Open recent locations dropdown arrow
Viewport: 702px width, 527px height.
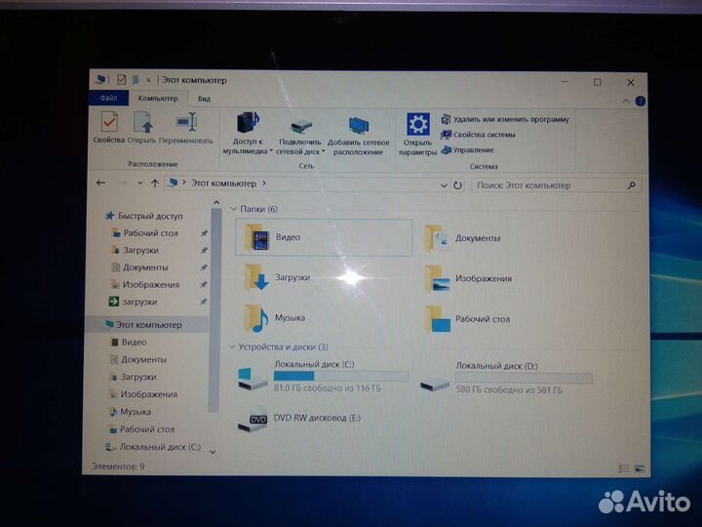140,183
